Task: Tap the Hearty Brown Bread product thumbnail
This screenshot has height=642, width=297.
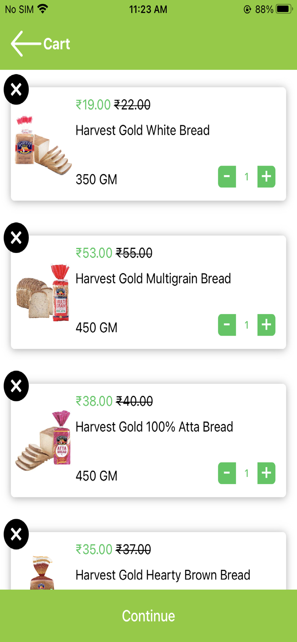Action: 42,573
